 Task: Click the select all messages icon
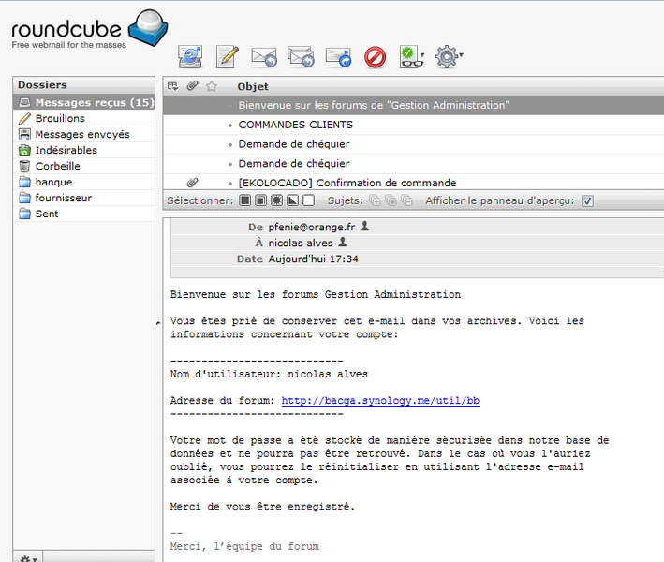pyautogui.click(x=244, y=200)
